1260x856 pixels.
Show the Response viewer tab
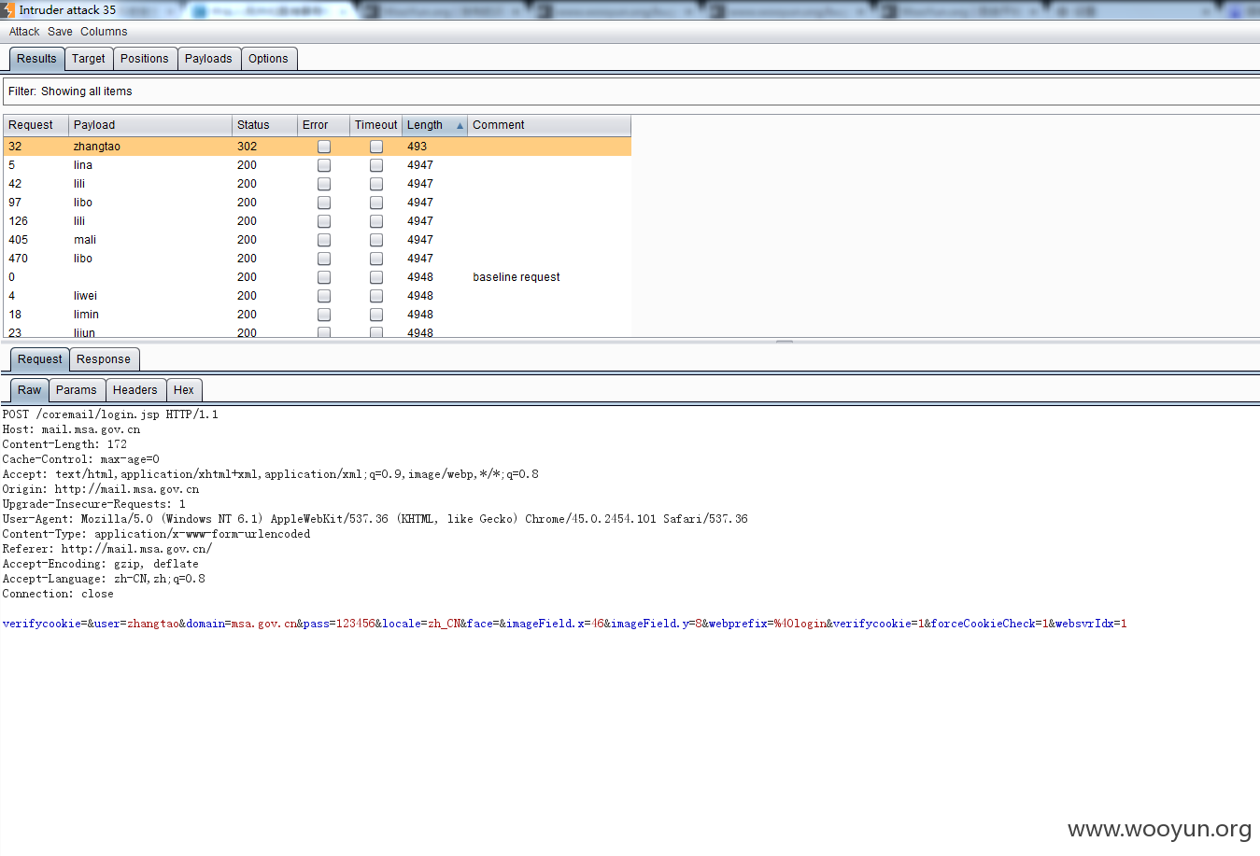[104, 359]
